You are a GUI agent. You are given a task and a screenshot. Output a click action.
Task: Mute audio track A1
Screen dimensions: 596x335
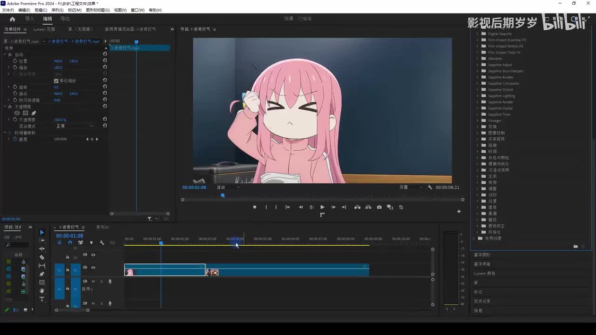(x=93, y=281)
